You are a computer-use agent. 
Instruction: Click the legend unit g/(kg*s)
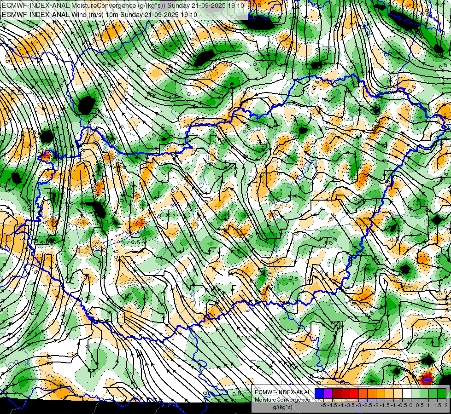pos(283,407)
